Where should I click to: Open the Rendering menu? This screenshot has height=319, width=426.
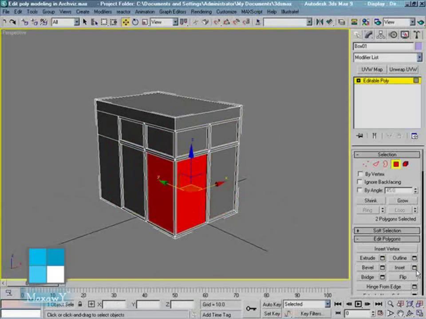click(x=201, y=12)
